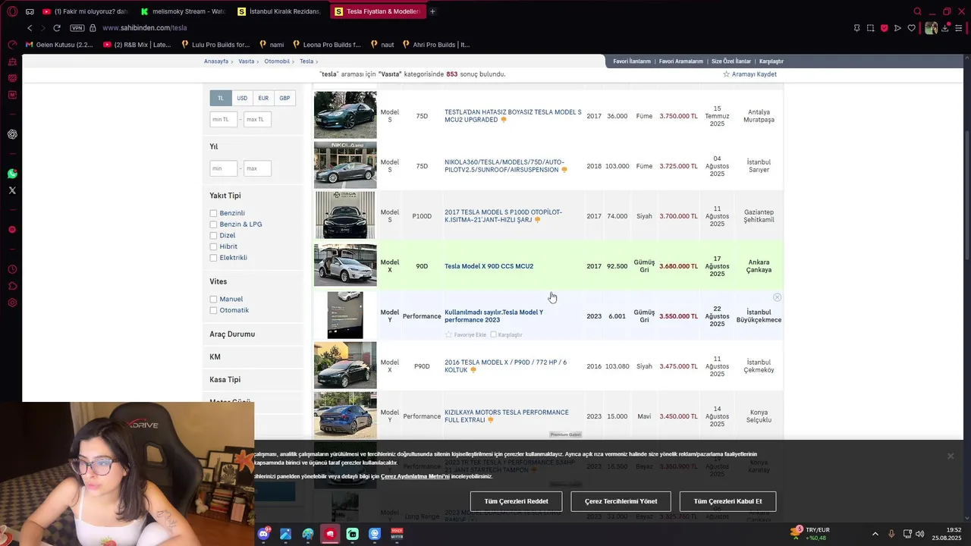Click Tüm Çerezleri Kabul Et button

[727, 501]
